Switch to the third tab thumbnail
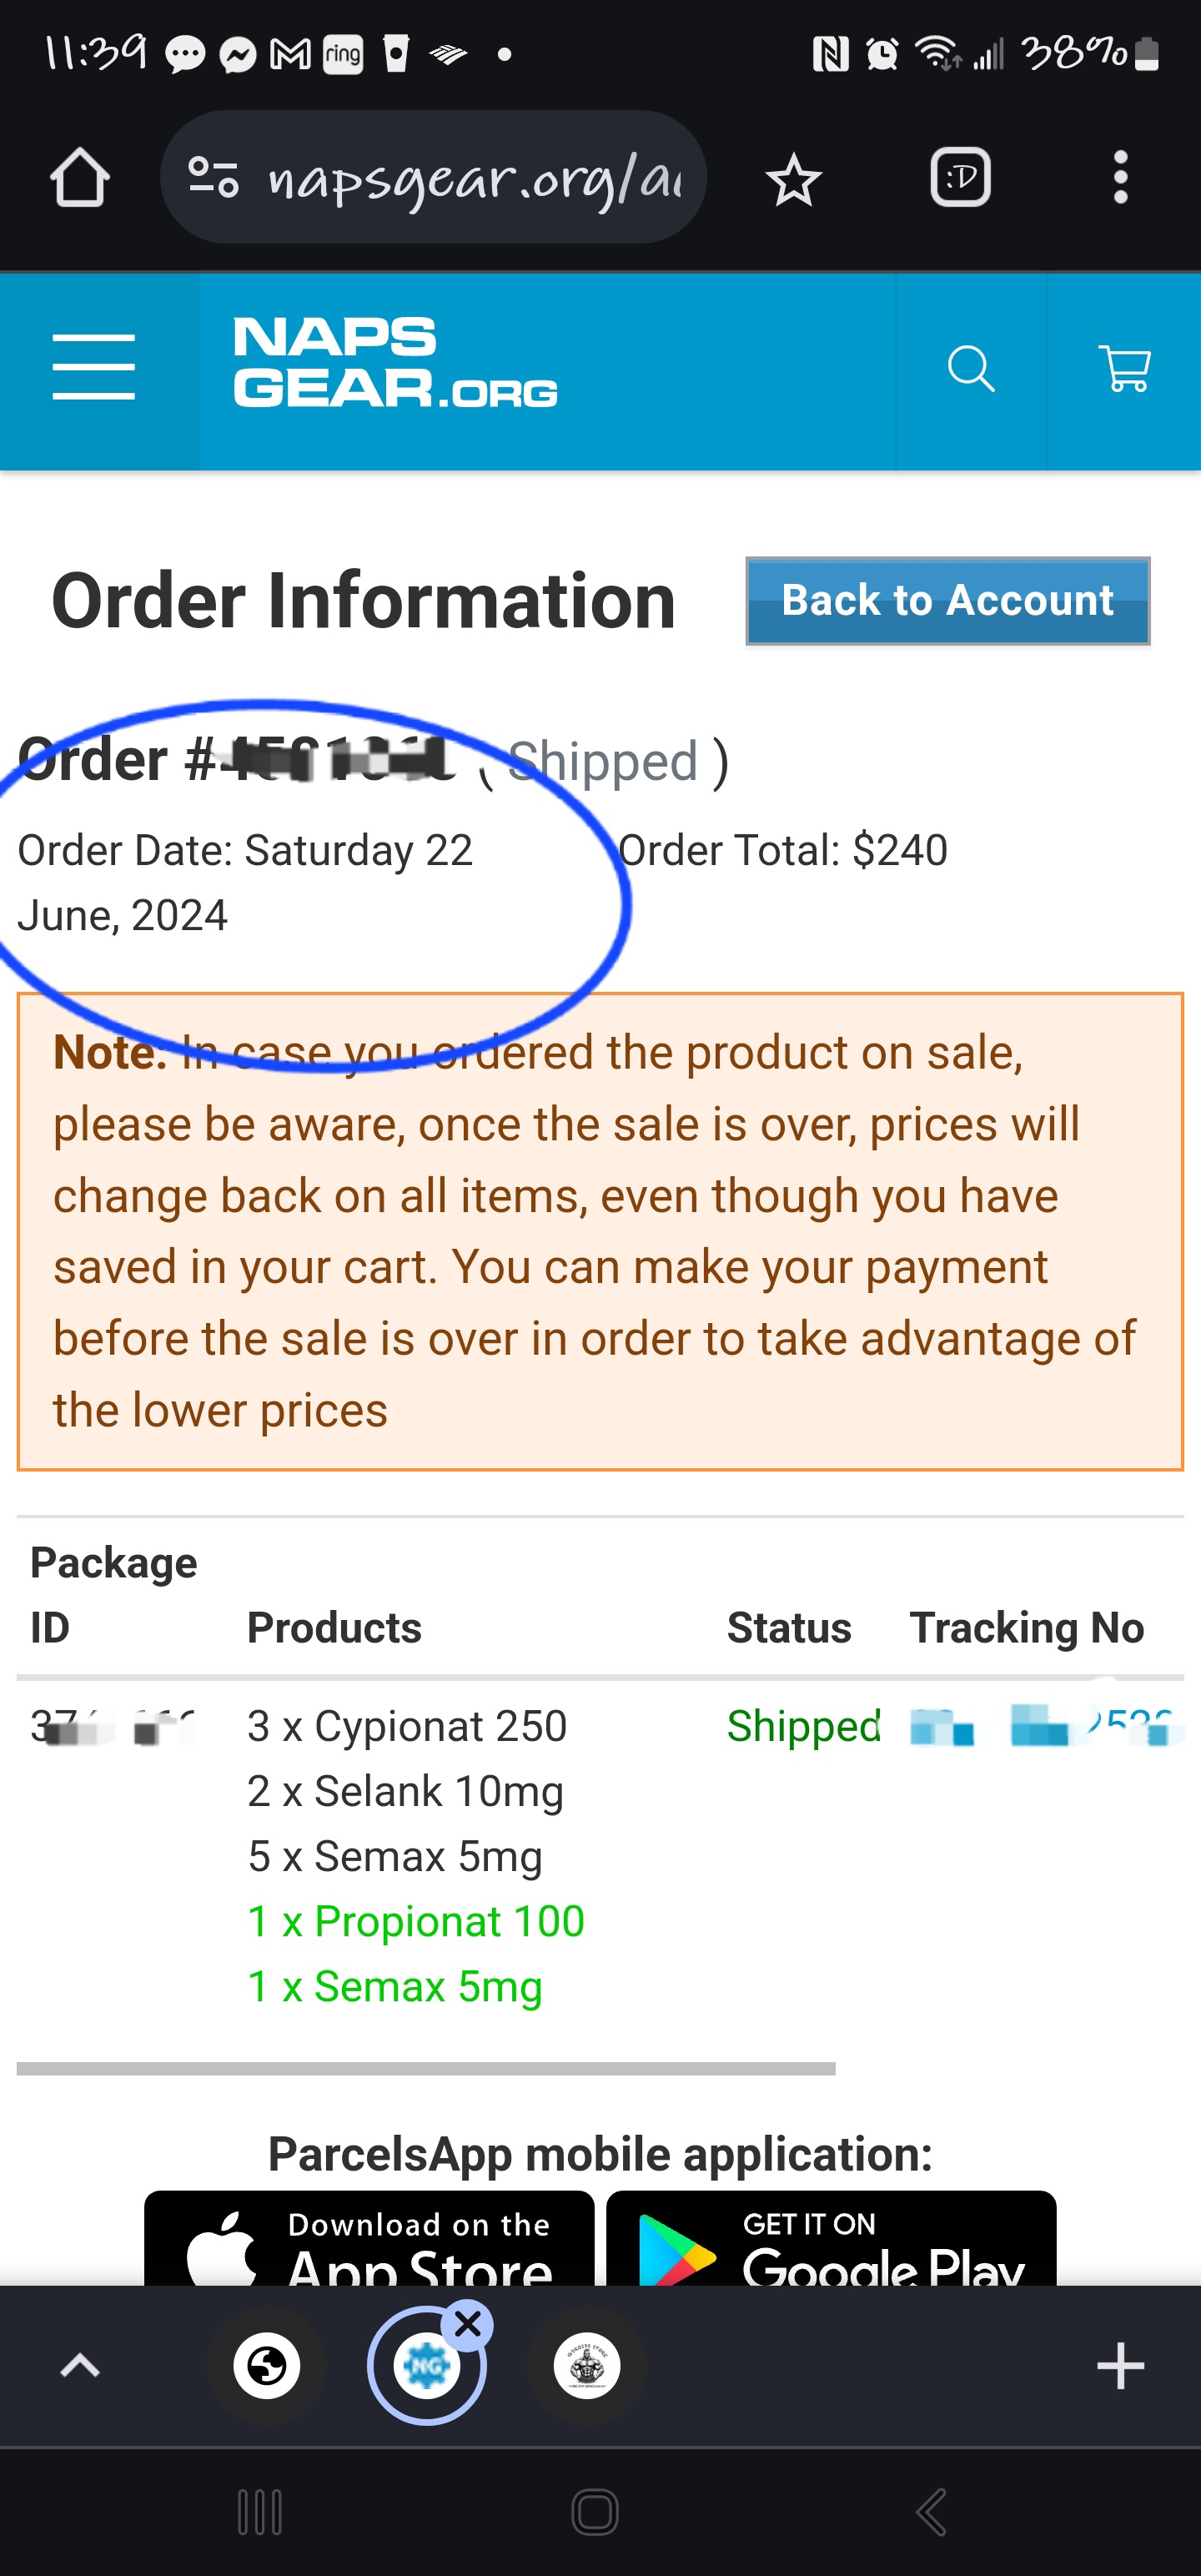 pyautogui.click(x=587, y=2366)
